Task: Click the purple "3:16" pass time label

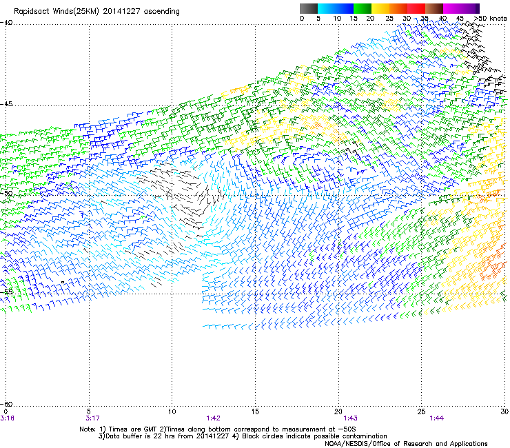Action: pos(7,418)
